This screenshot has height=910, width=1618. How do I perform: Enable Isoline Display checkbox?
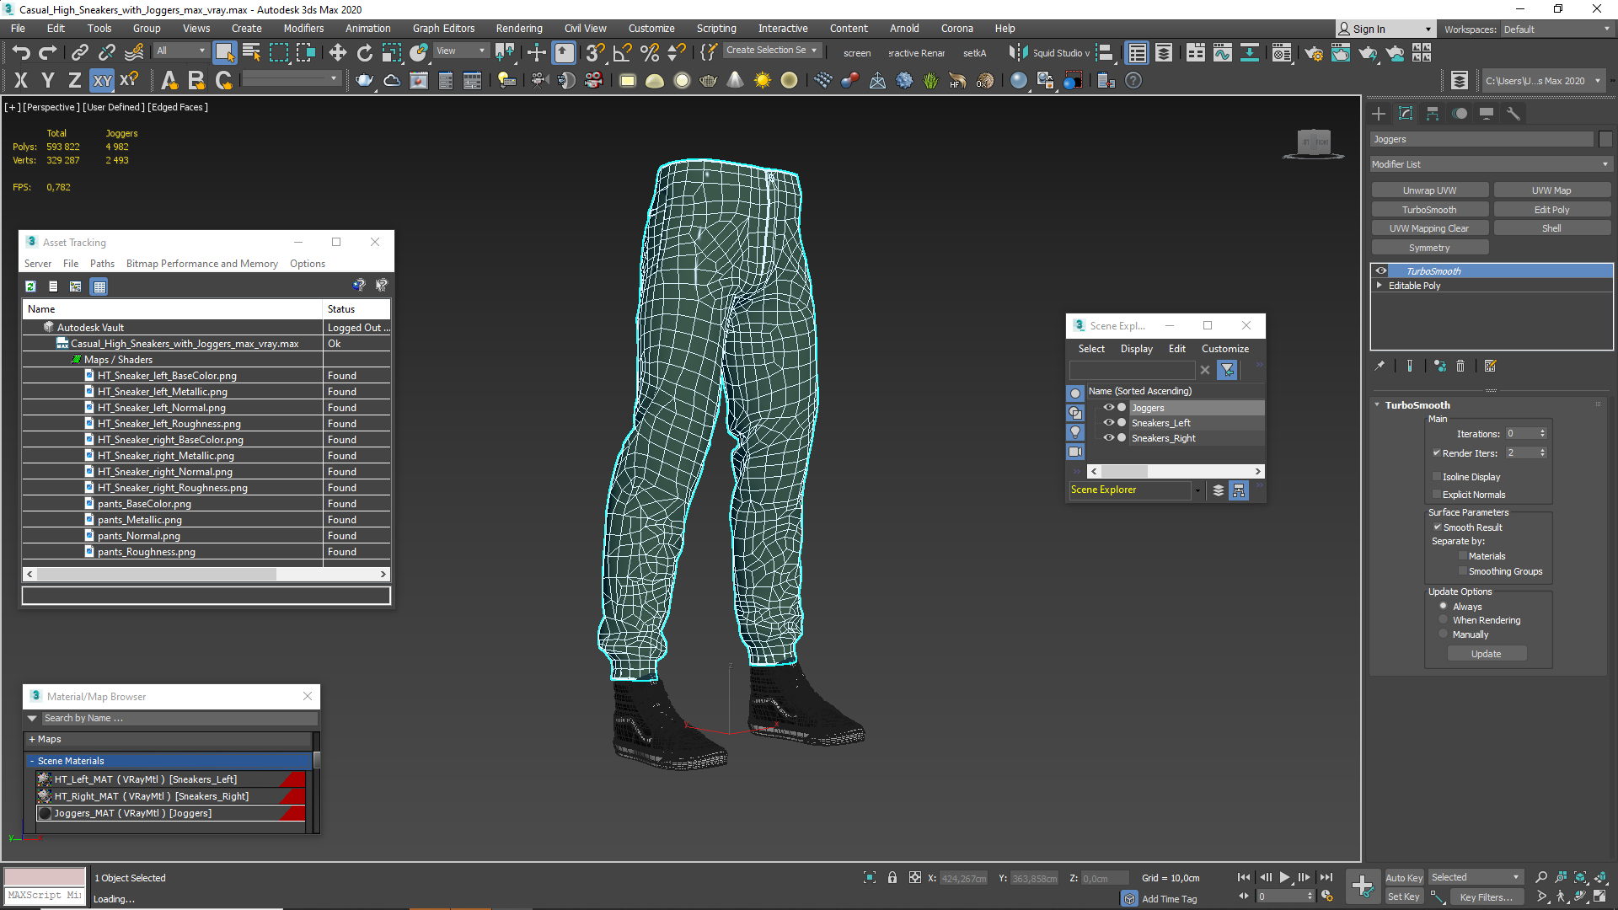point(1437,476)
